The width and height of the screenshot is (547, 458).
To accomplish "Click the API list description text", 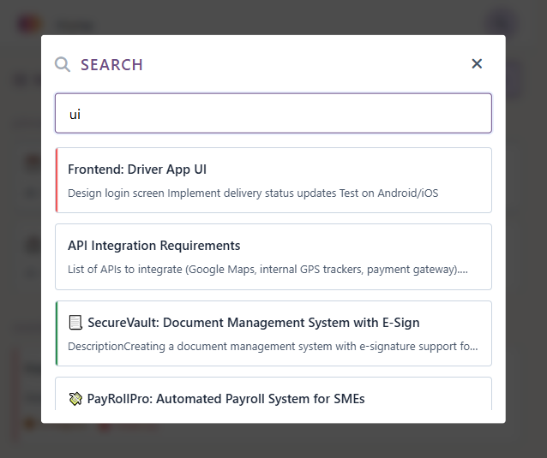I will click(x=267, y=270).
